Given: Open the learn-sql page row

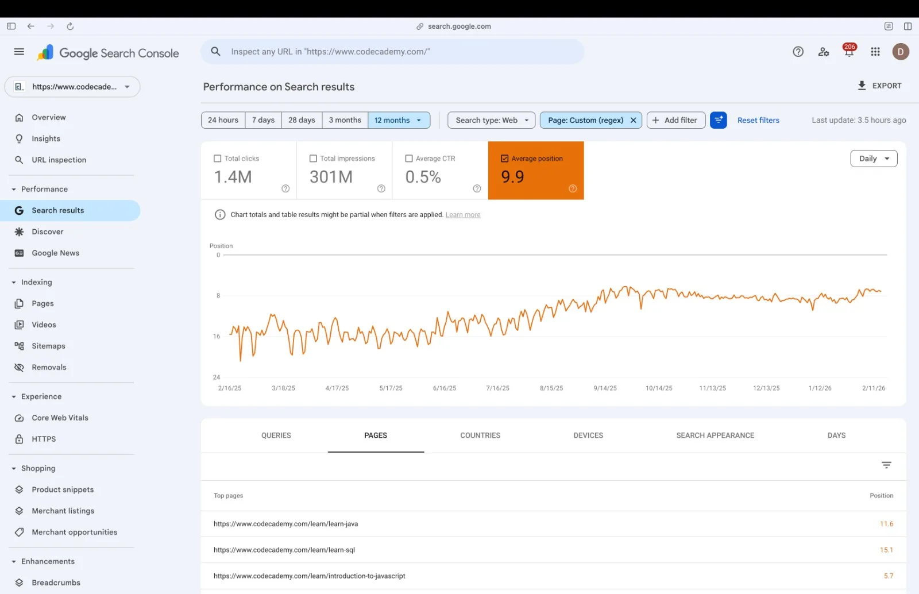Looking at the screenshot, I should [553, 550].
